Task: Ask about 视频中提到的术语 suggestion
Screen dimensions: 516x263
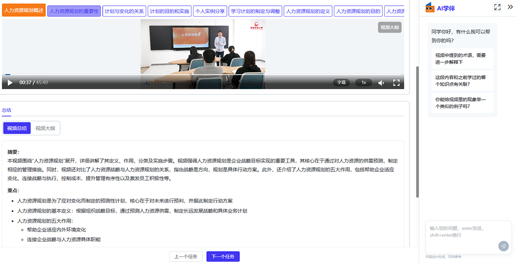Action: [462, 59]
